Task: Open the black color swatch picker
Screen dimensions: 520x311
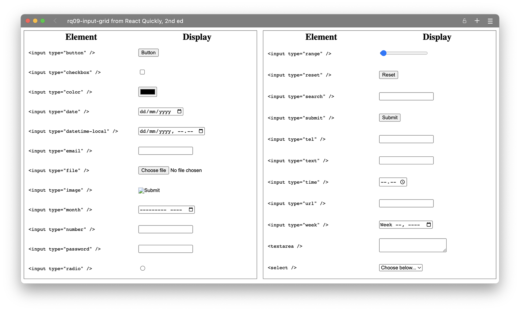Action: click(148, 92)
